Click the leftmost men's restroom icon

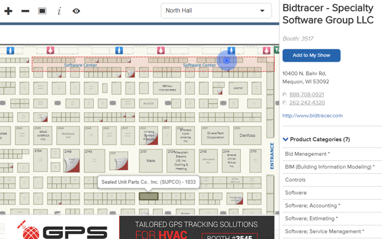[x=10, y=51]
